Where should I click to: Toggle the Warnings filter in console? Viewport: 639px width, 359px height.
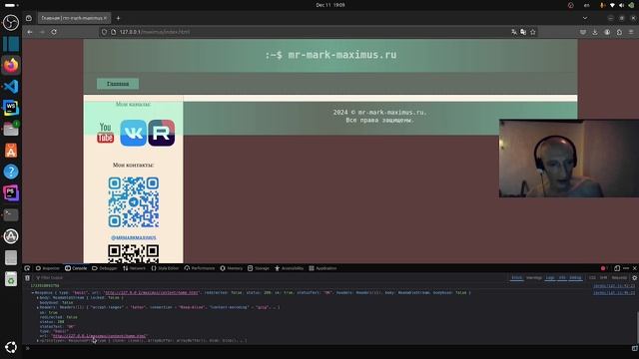click(x=534, y=278)
